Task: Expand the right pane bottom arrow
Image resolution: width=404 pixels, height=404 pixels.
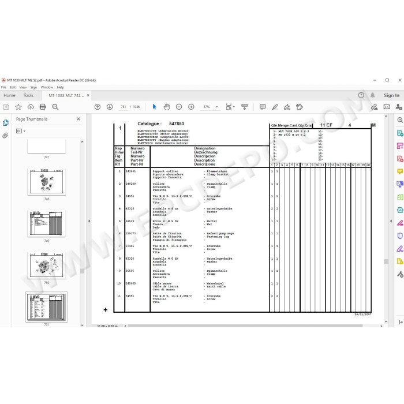Action: [401, 322]
